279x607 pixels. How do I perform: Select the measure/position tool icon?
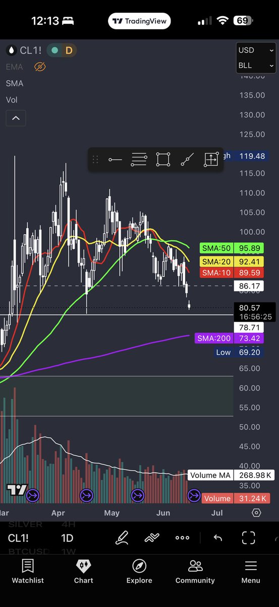(x=211, y=160)
